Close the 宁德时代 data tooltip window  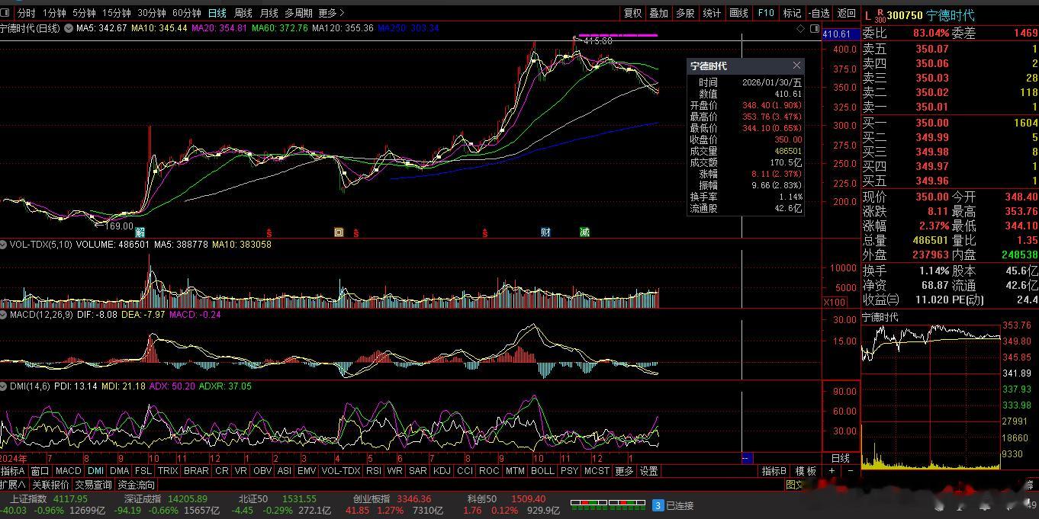coord(796,66)
